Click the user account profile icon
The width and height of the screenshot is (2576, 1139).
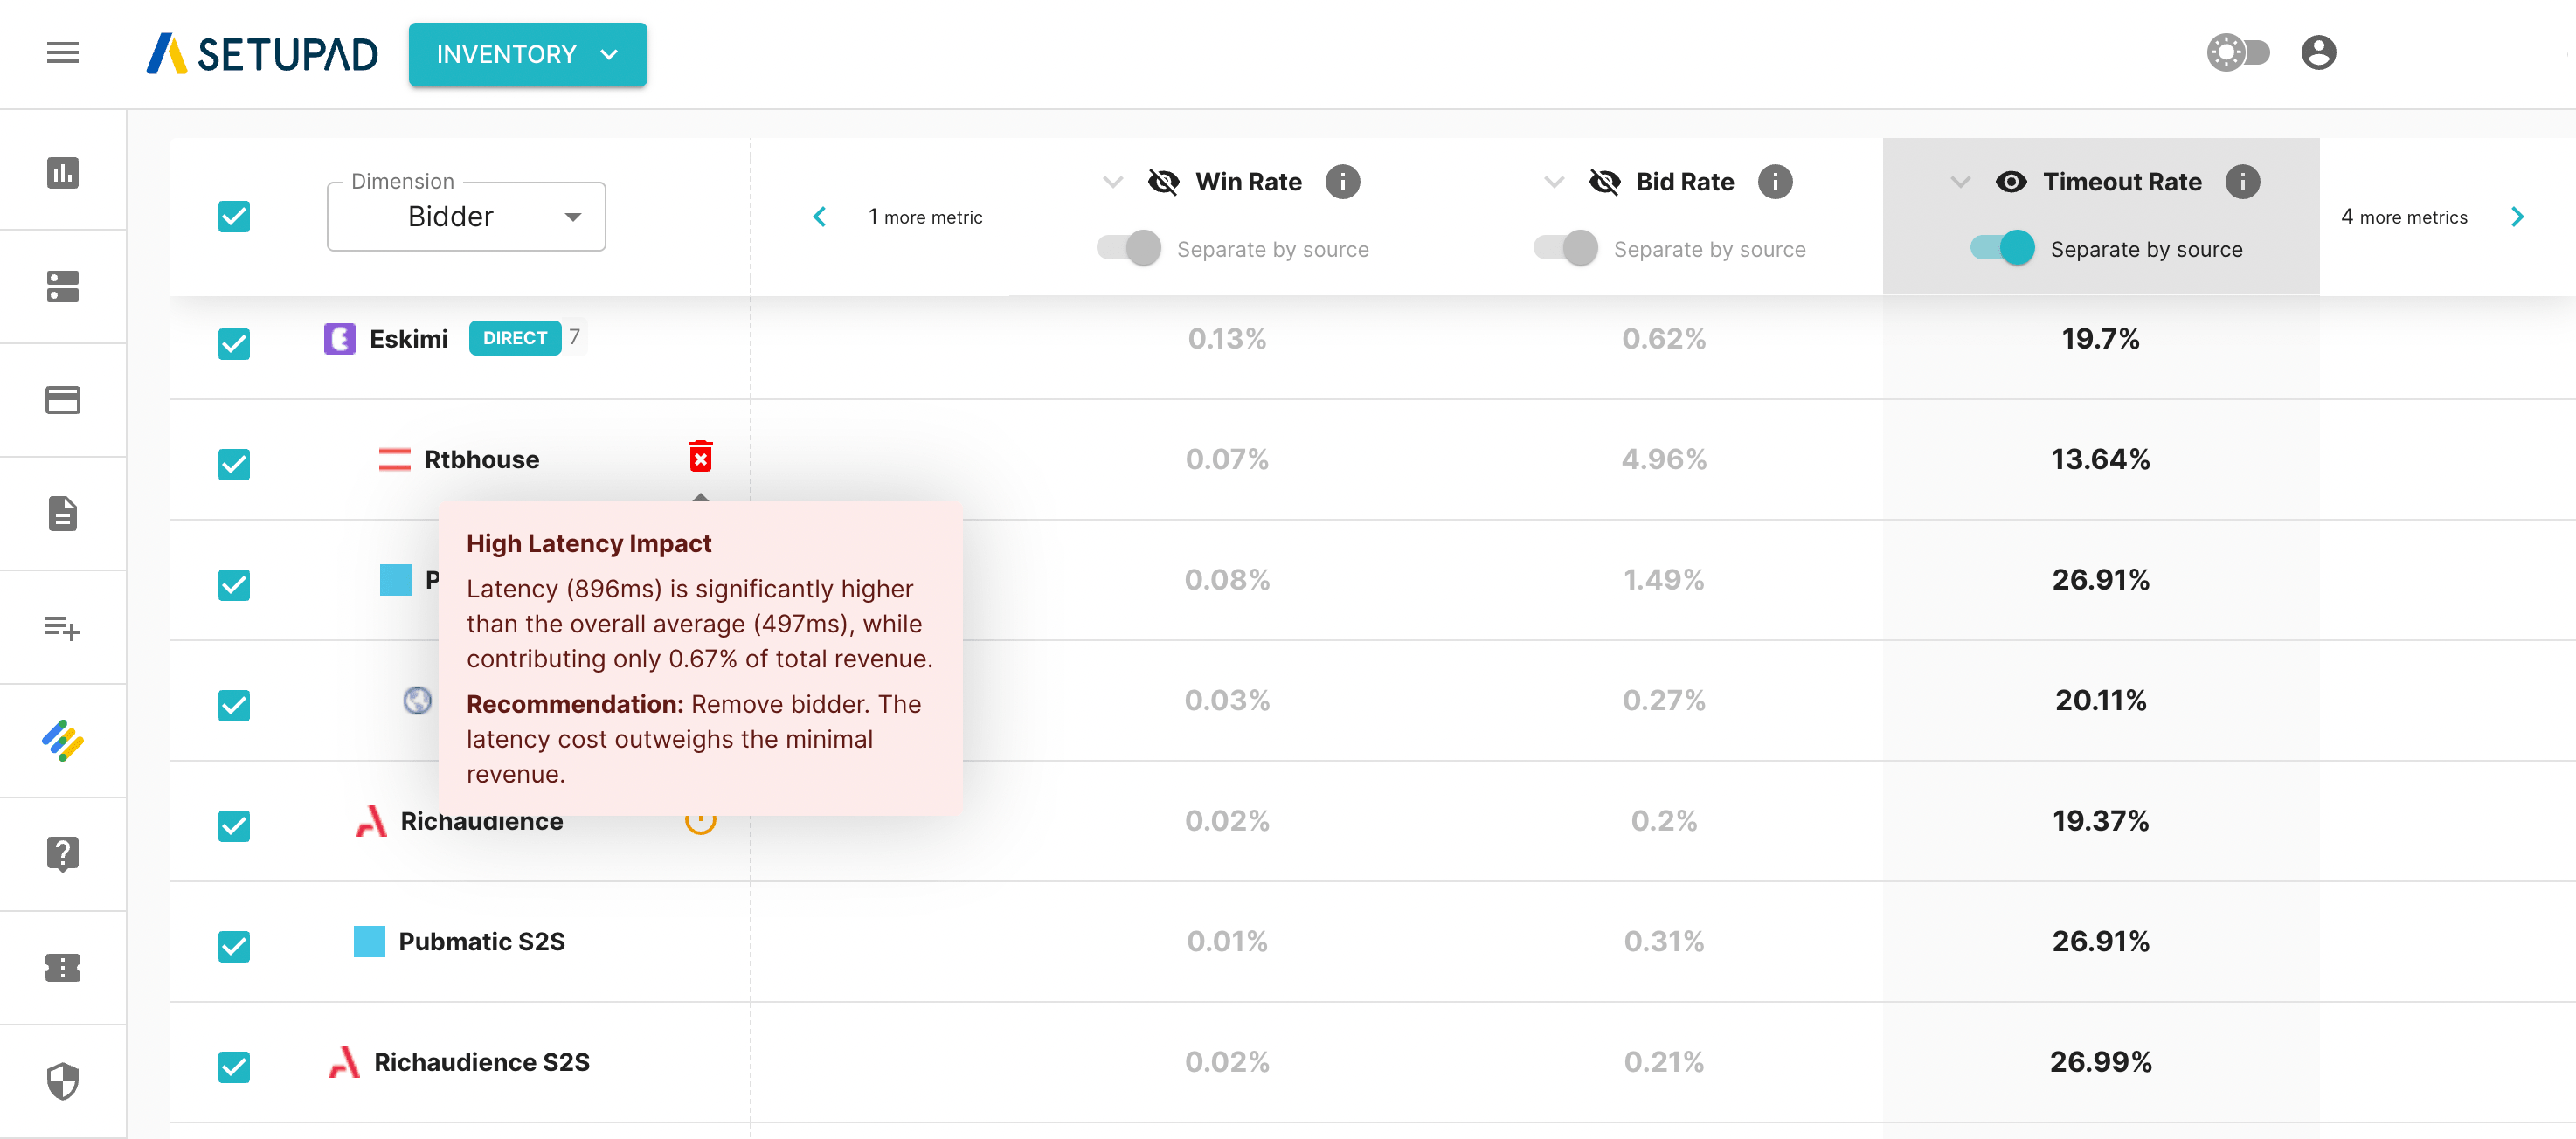coord(2318,53)
